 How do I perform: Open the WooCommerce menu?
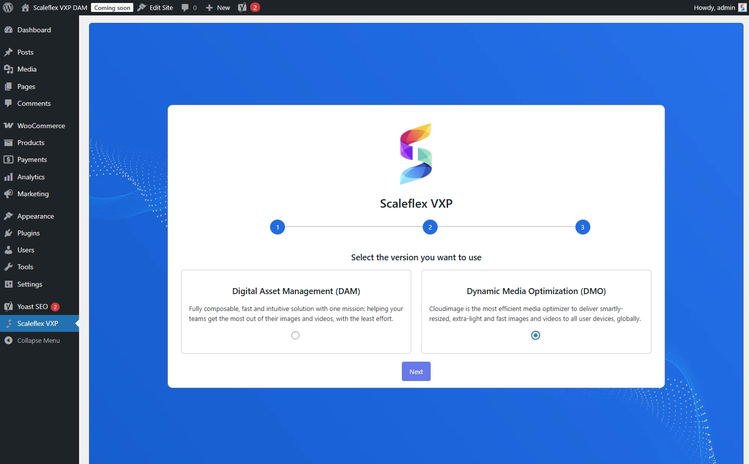pos(41,126)
